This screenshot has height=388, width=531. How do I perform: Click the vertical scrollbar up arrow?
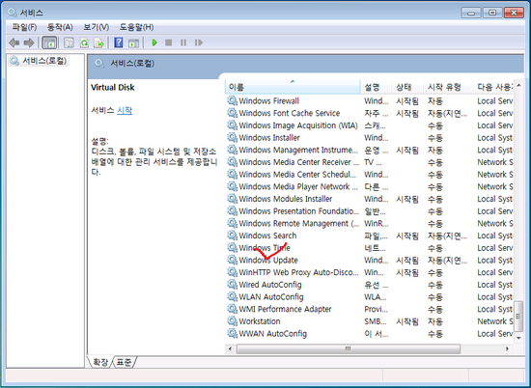(x=518, y=85)
